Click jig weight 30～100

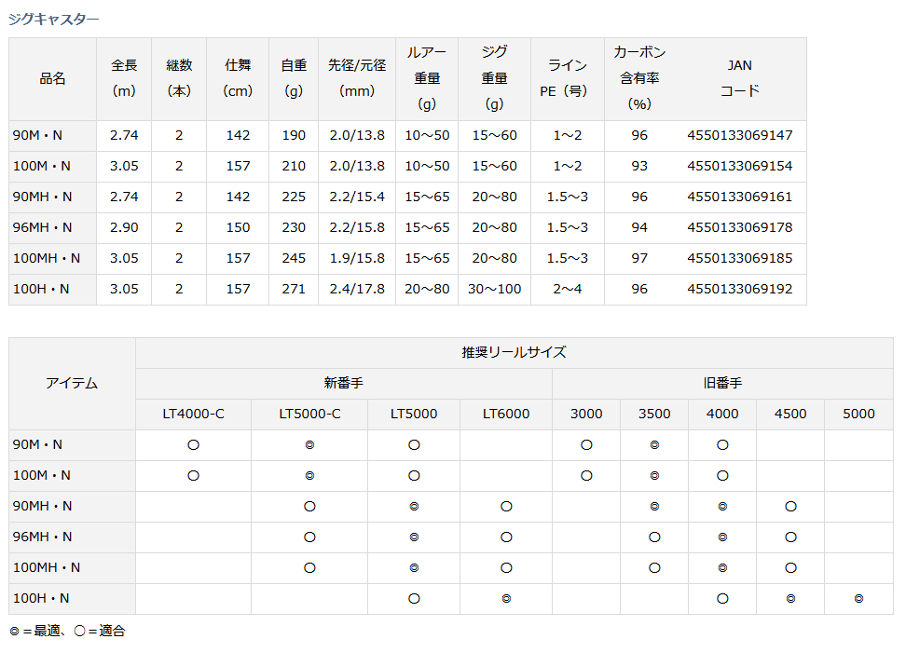coord(495,289)
